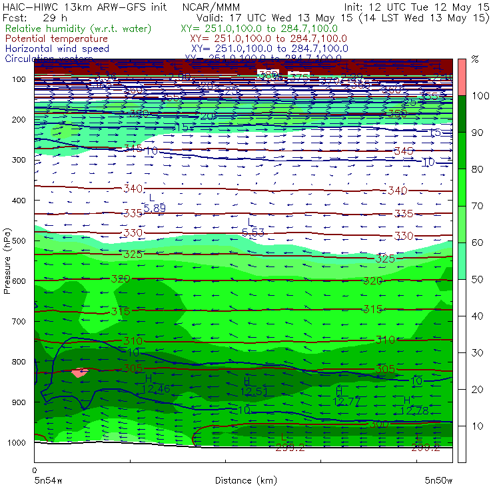
Task: Select the 'Distance (km)' axis title
Action: pos(246,480)
